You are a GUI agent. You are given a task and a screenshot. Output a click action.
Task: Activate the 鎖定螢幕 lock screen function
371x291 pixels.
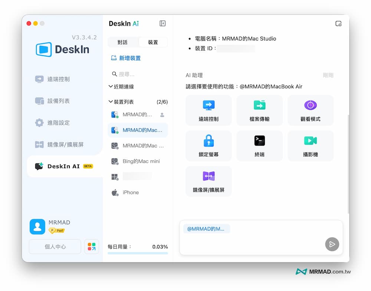[x=209, y=146]
